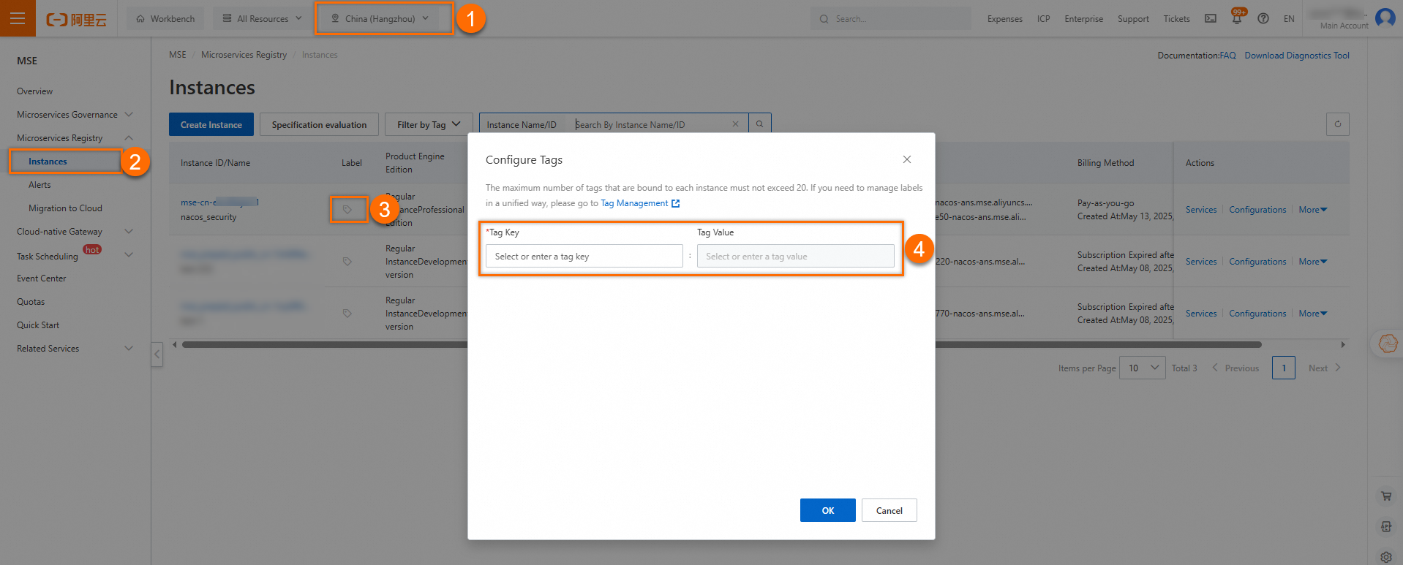Go to Workbench

coord(166,18)
